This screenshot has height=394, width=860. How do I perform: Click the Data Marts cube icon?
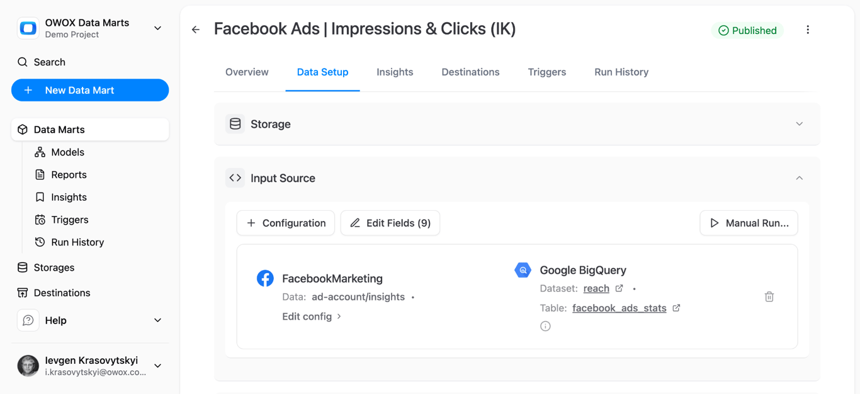click(x=23, y=130)
